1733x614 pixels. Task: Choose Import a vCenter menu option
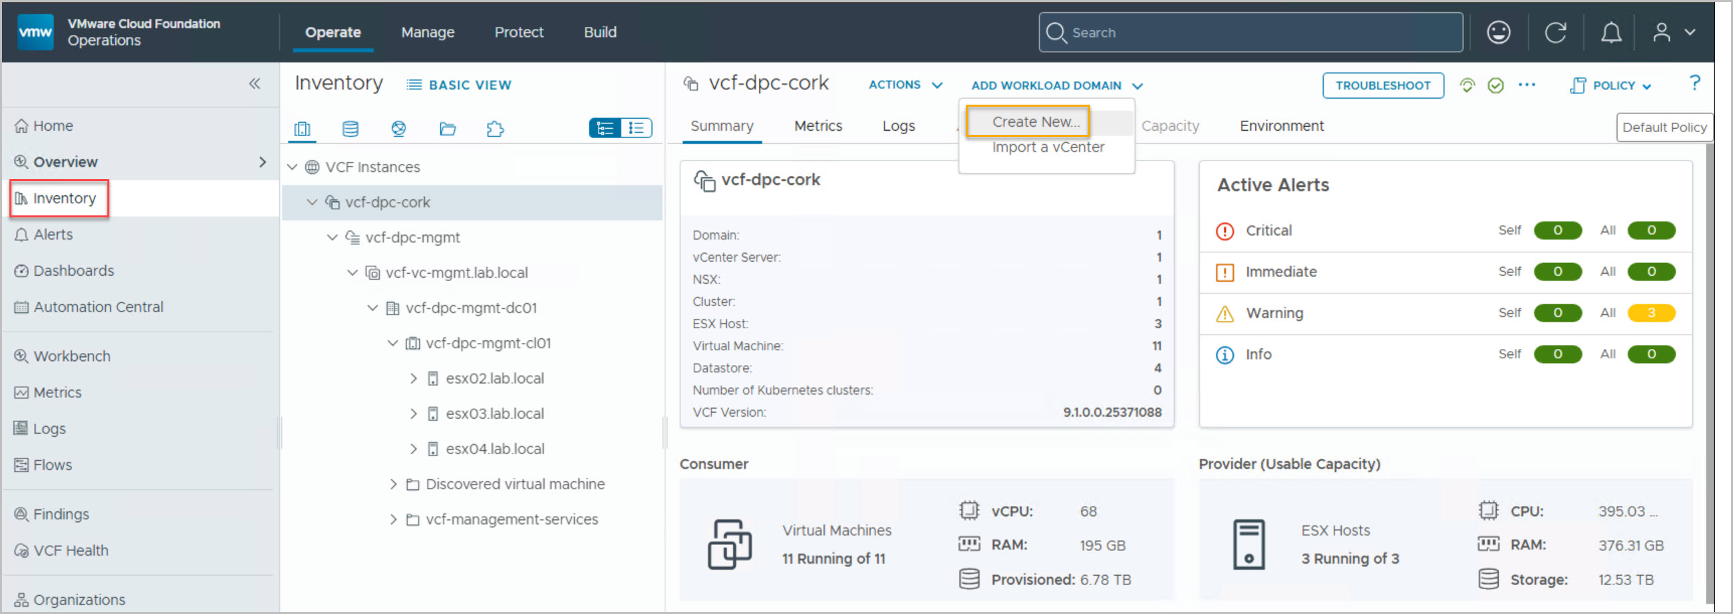[x=1047, y=147]
